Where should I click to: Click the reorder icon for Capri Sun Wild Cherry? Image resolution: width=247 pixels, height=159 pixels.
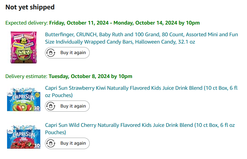(x=51, y=143)
